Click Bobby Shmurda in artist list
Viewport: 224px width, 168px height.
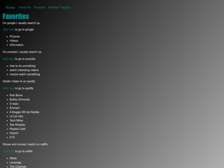click(x=19, y=100)
